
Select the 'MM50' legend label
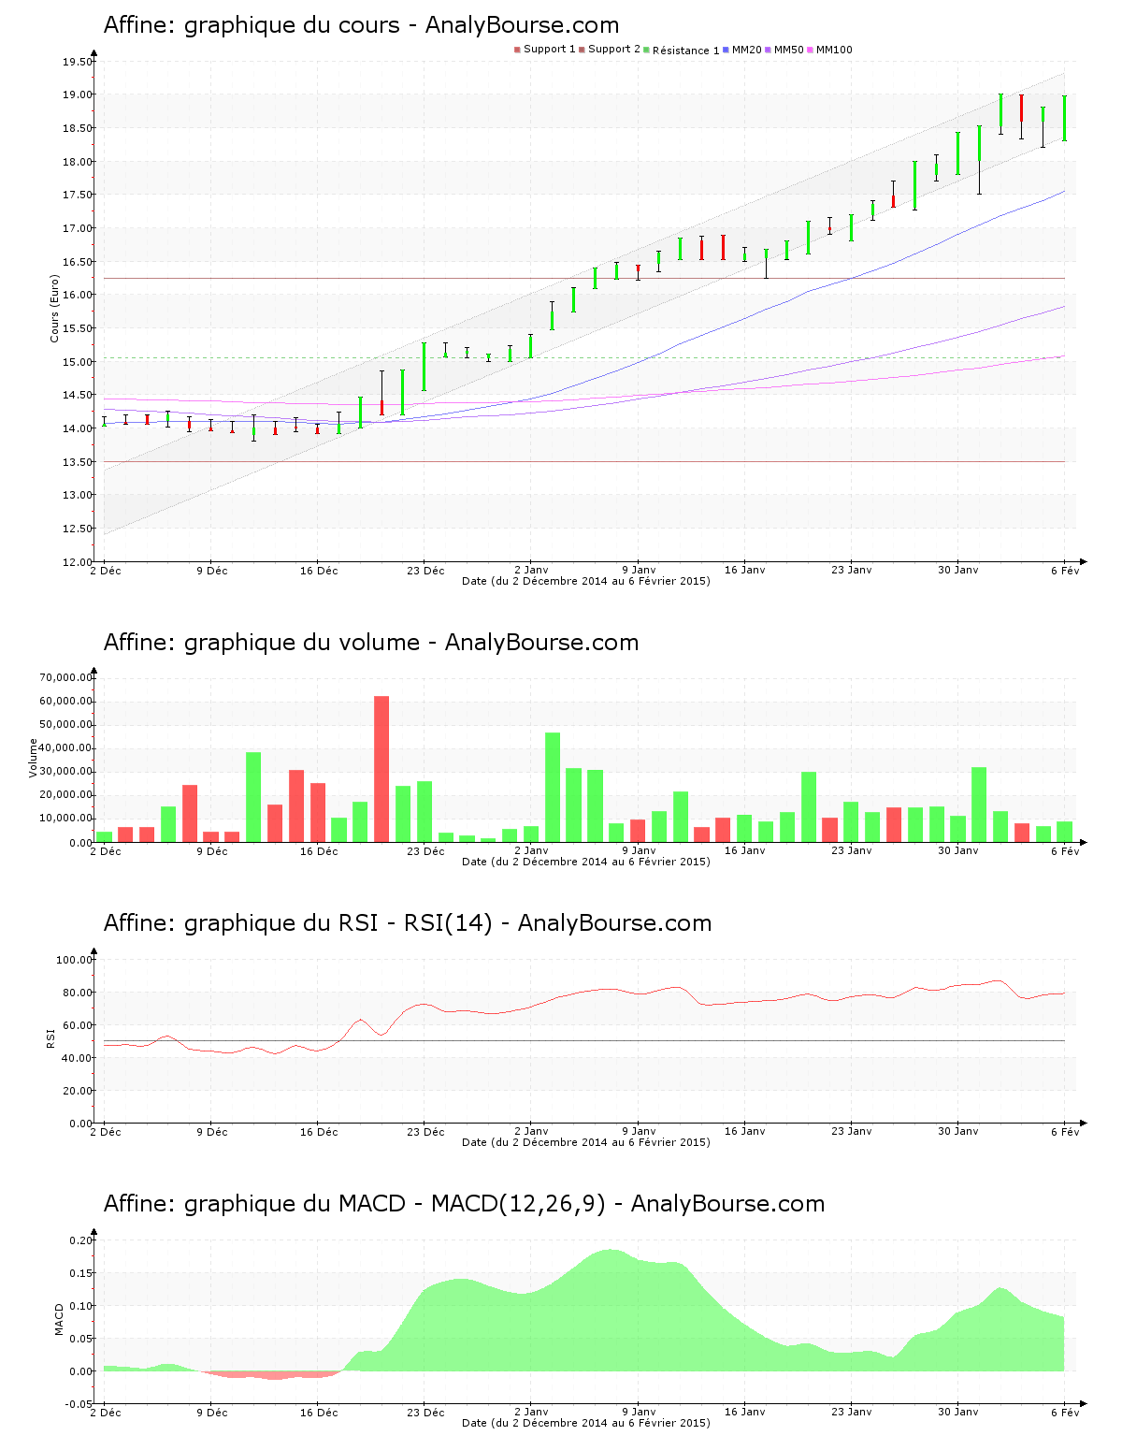(x=789, y=50)
